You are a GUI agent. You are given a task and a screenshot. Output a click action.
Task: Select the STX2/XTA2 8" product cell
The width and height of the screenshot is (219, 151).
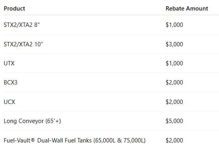[22, 25]
